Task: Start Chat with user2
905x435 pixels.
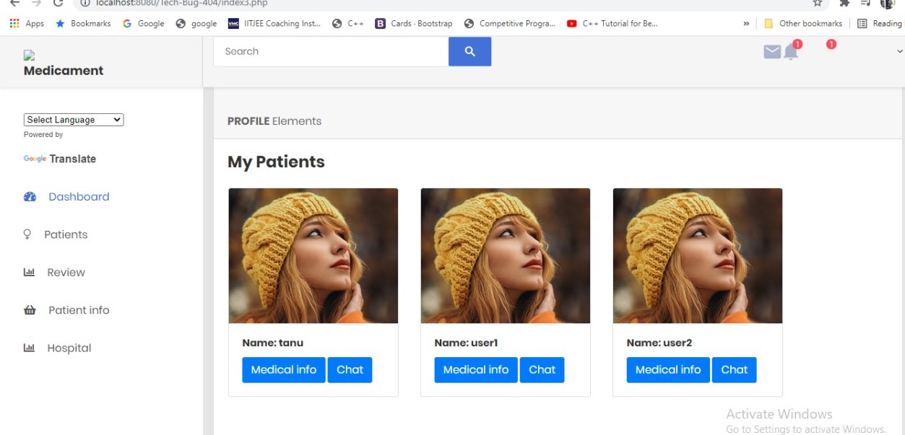Action: coord(734,369)
